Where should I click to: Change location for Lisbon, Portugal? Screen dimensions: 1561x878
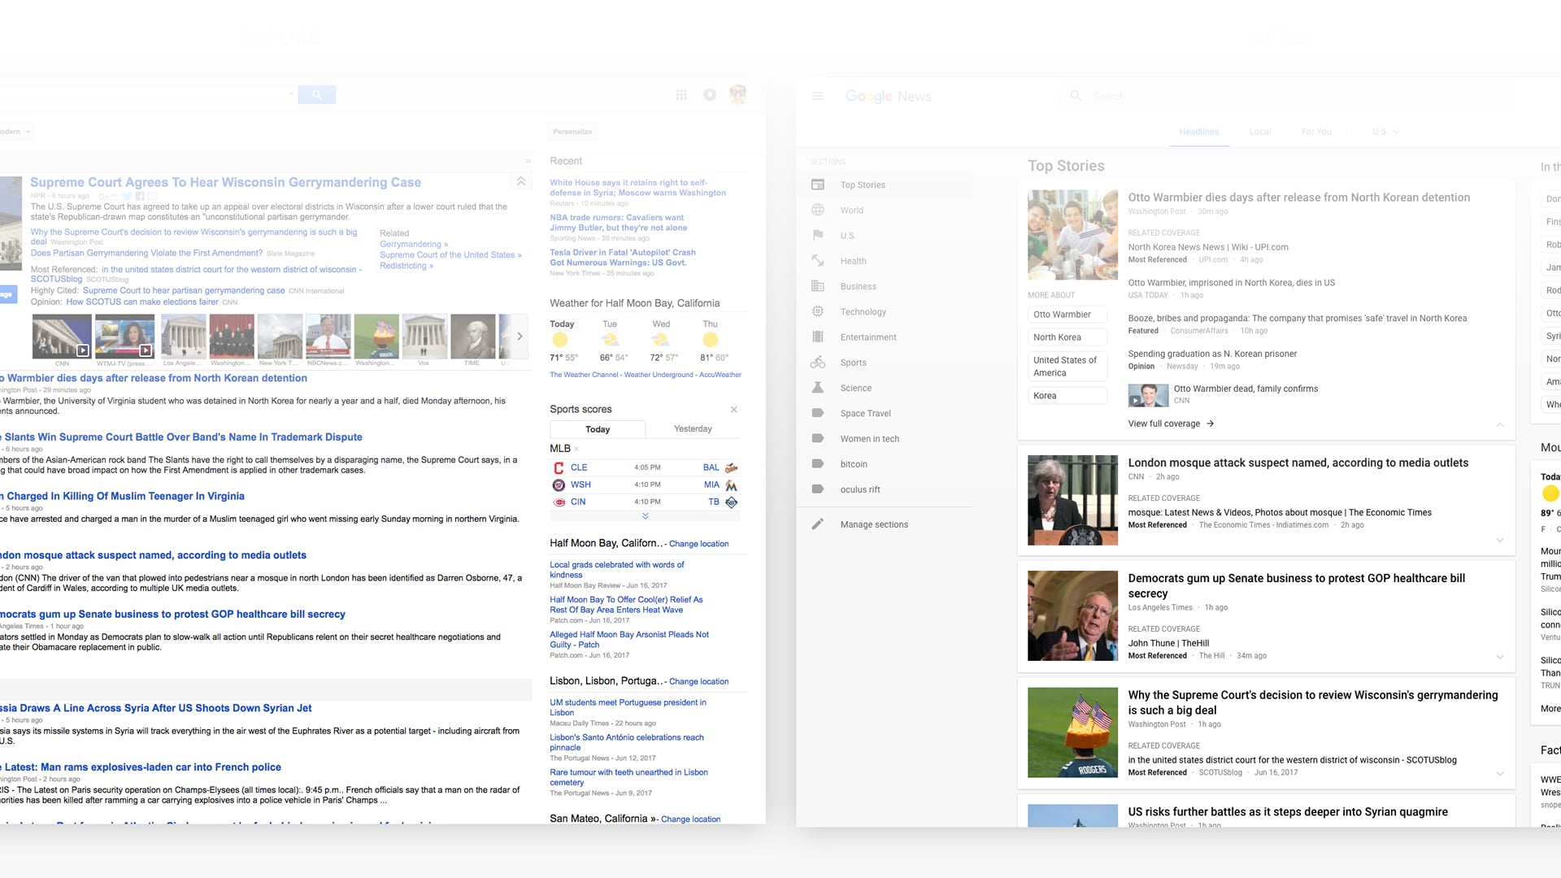(698, 682)
